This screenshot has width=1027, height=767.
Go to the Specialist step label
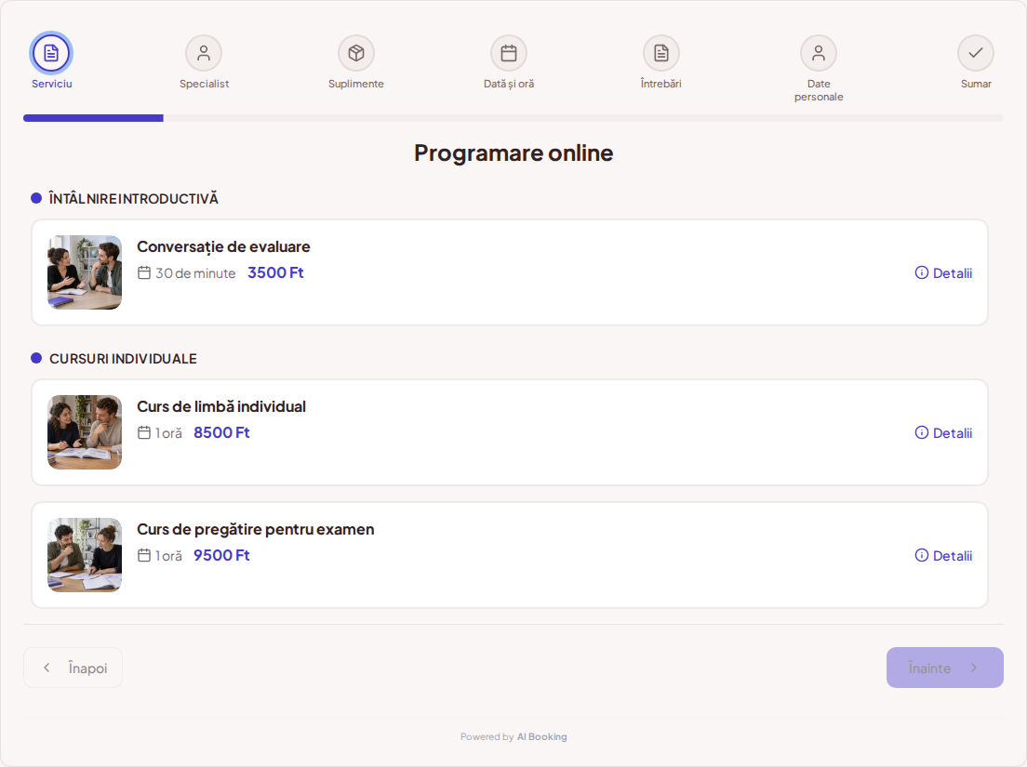point(204,84)
